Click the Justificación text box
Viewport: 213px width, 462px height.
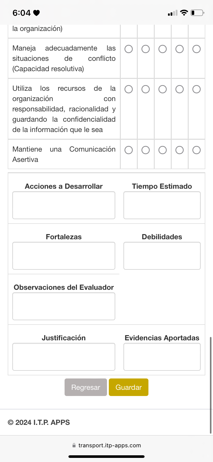[64, 357]
